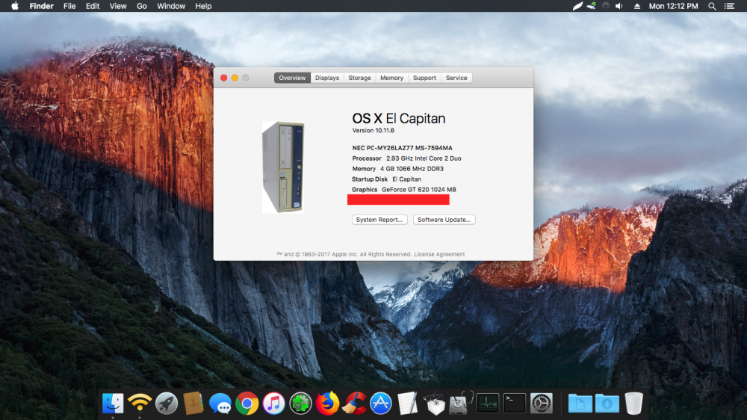Screen dimensions: 747x420
Task: Open the View menu
Action: 118,6
